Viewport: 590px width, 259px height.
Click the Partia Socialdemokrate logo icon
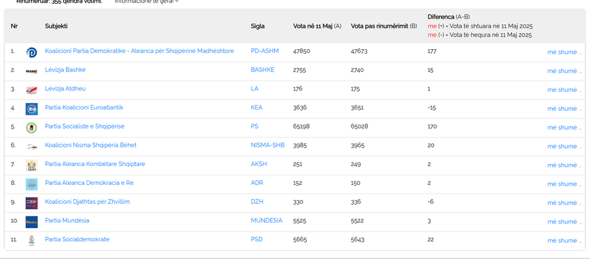coord(31,241)
